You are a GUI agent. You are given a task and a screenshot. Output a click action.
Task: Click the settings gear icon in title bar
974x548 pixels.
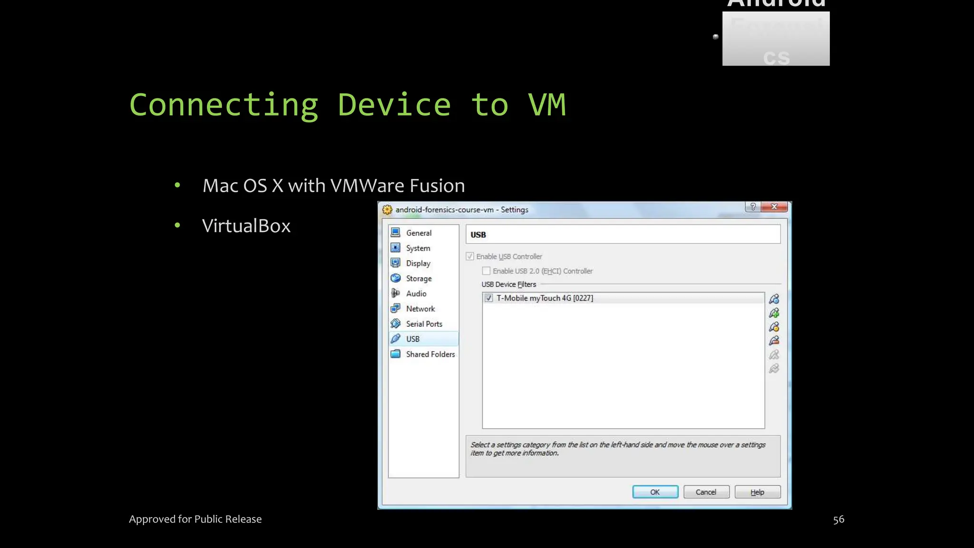(x=387, y=210)
